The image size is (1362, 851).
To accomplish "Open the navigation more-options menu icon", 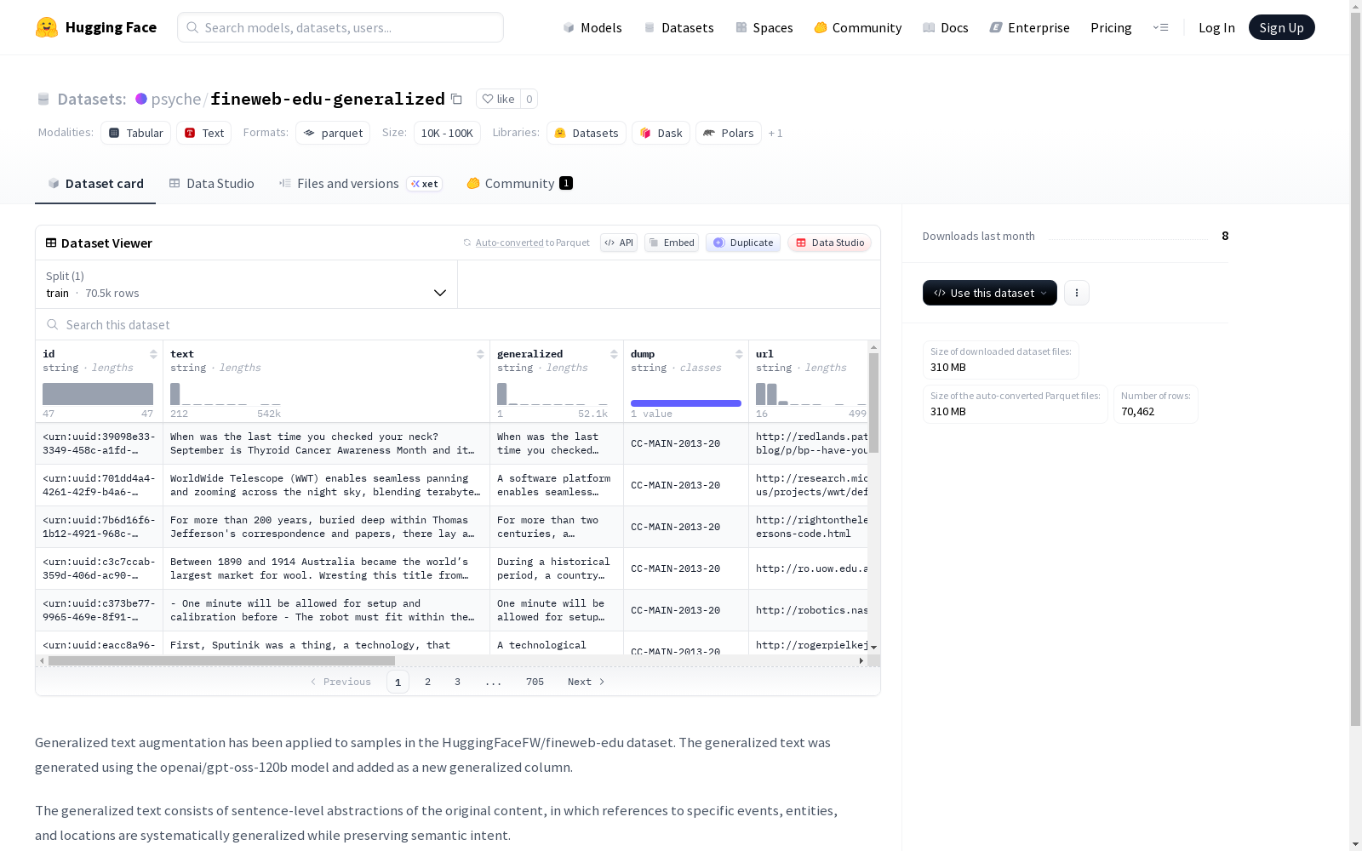I will [1160, 27].
